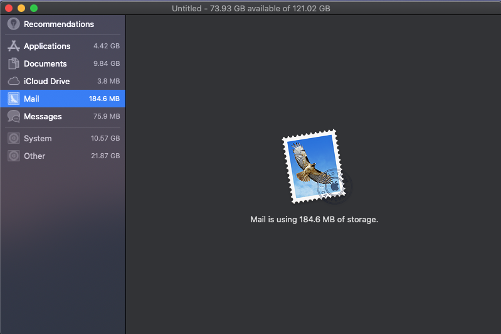Close the storage management window
Viewport: 501px width, 334px height.
(x=9, y=8)
